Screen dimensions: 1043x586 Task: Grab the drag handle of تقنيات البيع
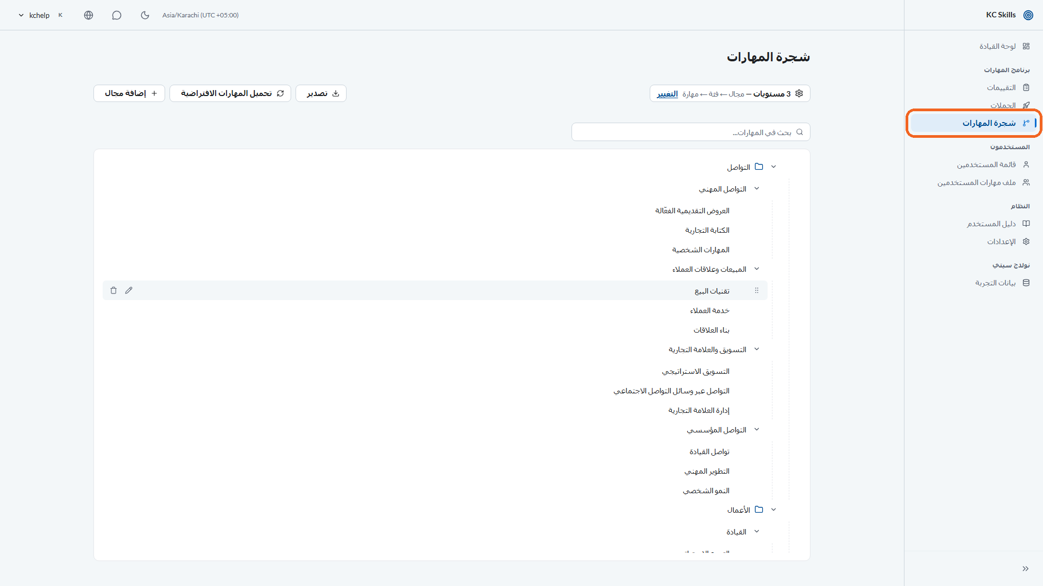tap(756, 291)
